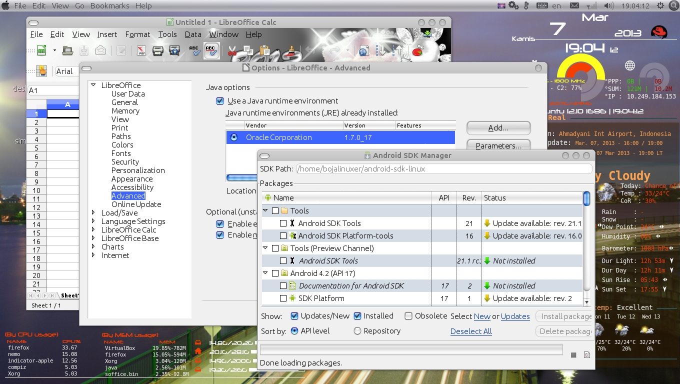
Task: Enable the Obsolete show filter
Action: point(408,316)
